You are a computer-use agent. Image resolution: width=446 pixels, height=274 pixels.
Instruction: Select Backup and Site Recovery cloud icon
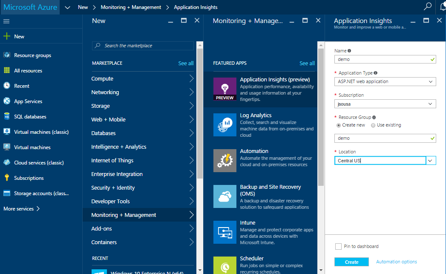[x=225, y=196]
